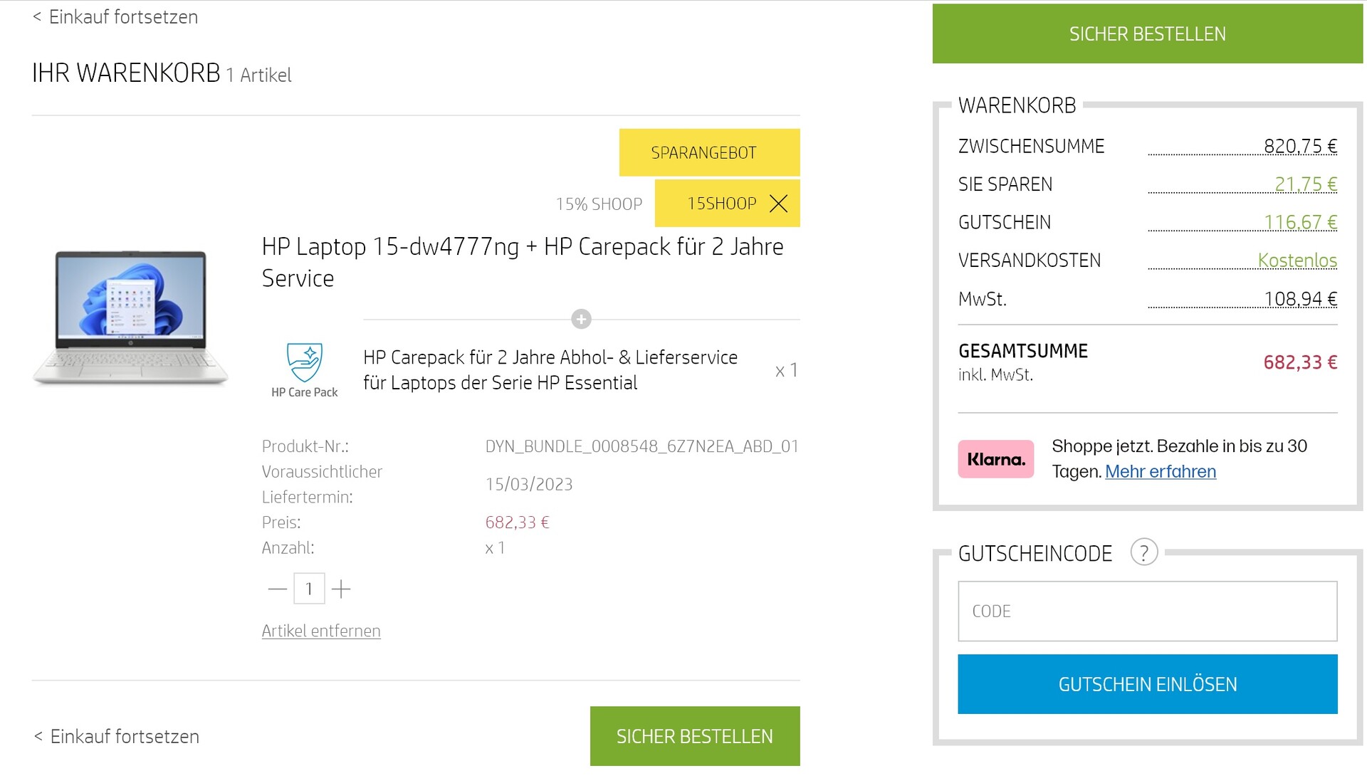Decrease quantity with the minus icon
The image size is (1367, 778).
pos(277,589)
